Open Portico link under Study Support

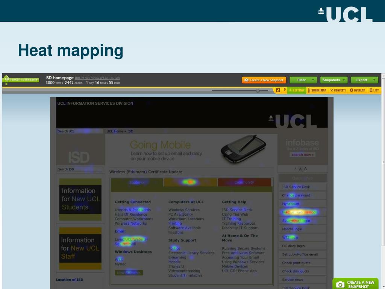(x=174, y=248)
